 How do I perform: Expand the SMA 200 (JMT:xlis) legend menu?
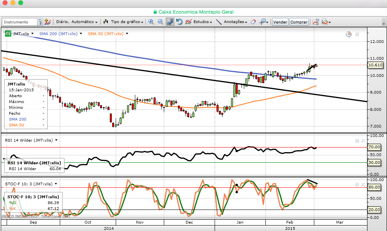(81, 34)
